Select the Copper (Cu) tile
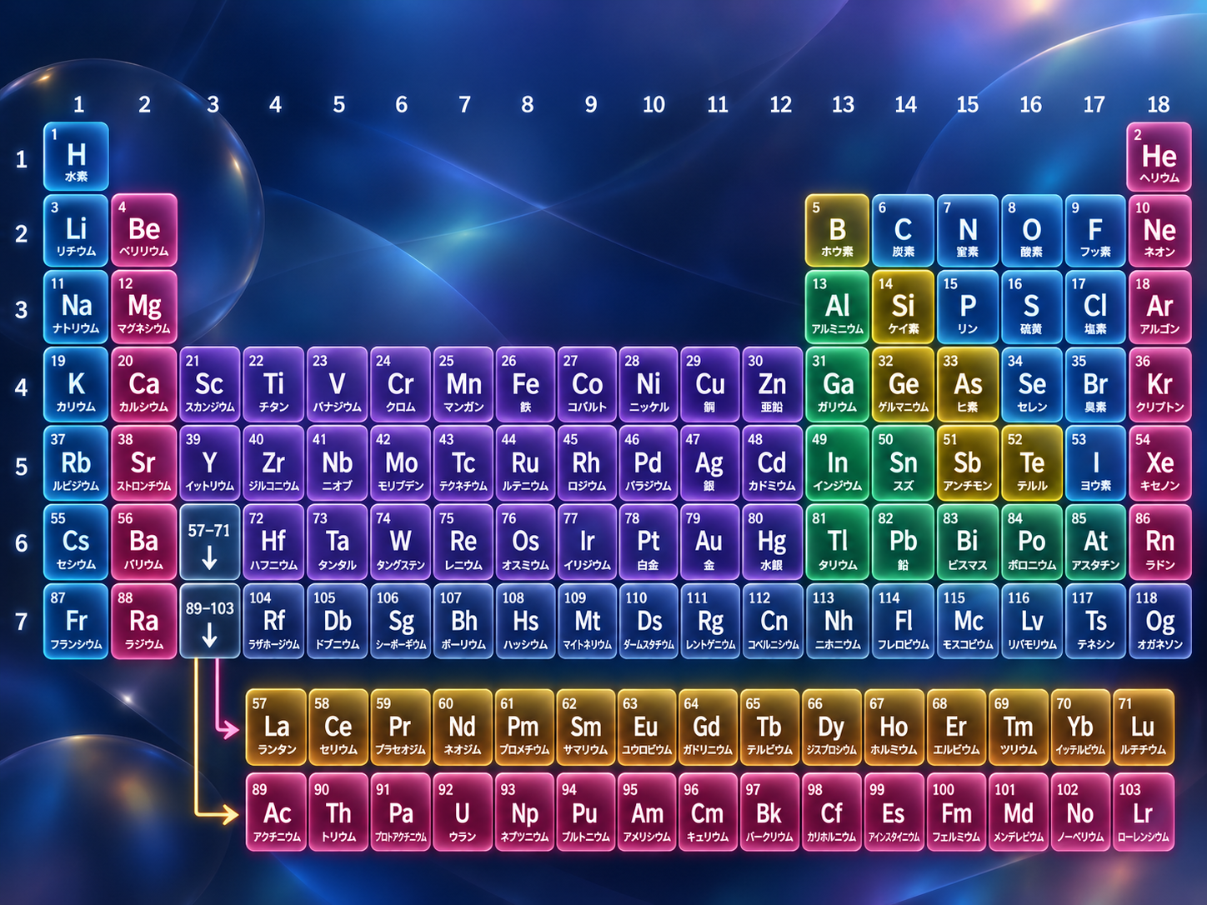This screenshot has width=1207, height=905. [x=709, y=384]
